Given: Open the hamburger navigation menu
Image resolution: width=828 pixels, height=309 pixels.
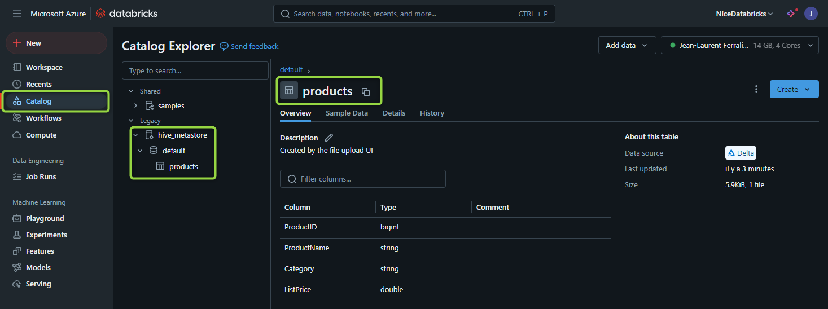Looking at the screenshot, I should coord(17,14).
